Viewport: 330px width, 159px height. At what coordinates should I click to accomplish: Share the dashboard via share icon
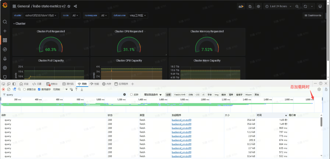coord(75,6)
